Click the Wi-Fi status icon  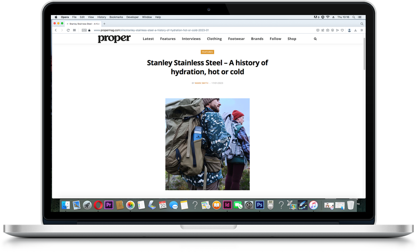[328, 17]
